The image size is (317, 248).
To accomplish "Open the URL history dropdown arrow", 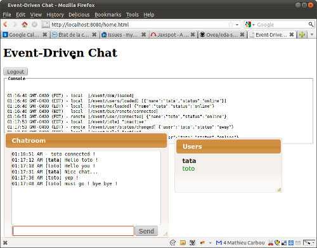I will point(237,25).
